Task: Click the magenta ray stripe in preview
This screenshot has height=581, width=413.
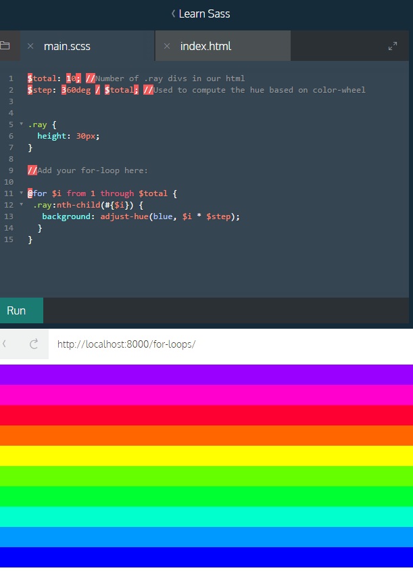Action: click(x=206, y=395)
